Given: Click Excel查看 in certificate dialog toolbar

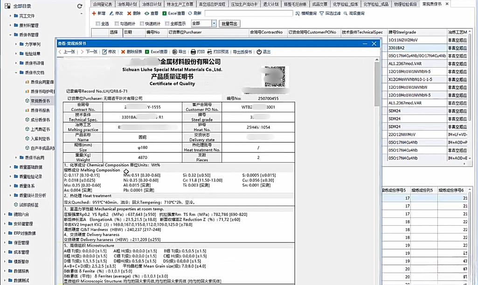Looking at the screenshot, I should pos(156,52).
